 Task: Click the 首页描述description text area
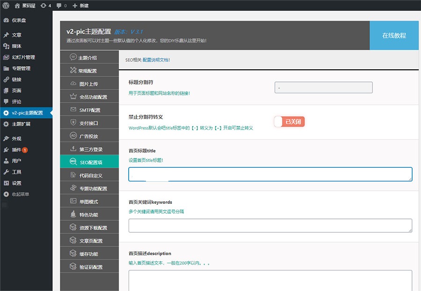(x=270, y=281)
